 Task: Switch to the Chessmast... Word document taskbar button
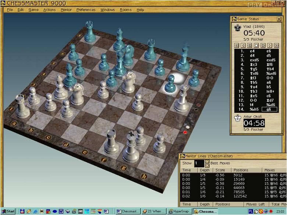(x=128, y=211)
